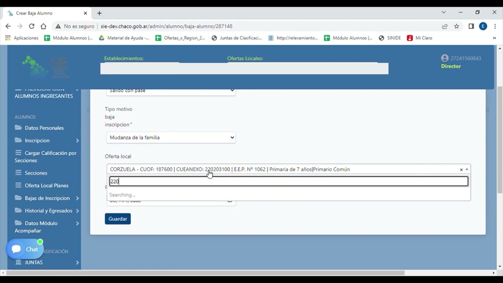This screenshot has height=283, width=503.
Task: Click the browser reload page icon
Action: pyautogui.click(x=31, y=26)
